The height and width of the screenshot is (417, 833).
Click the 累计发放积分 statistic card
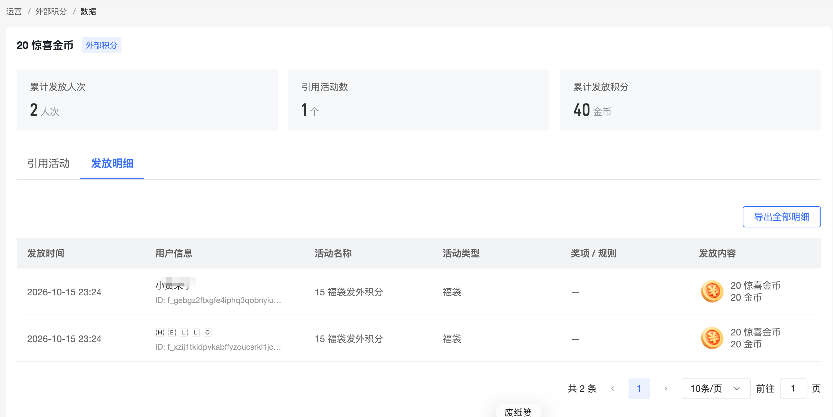pos(690,100)
